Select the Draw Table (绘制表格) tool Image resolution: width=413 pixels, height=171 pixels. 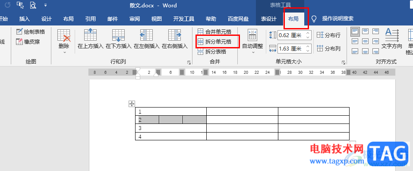[31, 32]
